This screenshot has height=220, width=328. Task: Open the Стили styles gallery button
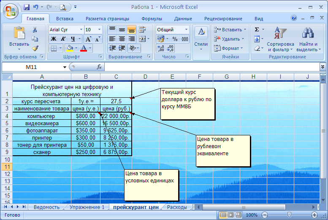(201, 39)
